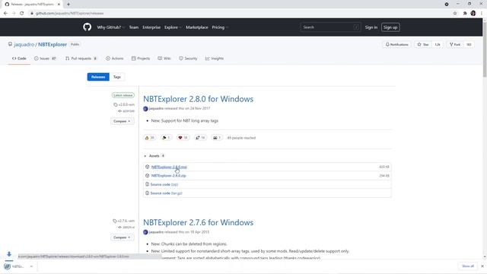Bookmark page with star icon in address bar
The width and height of the screenshot is (487, 274).
[455, 14]
